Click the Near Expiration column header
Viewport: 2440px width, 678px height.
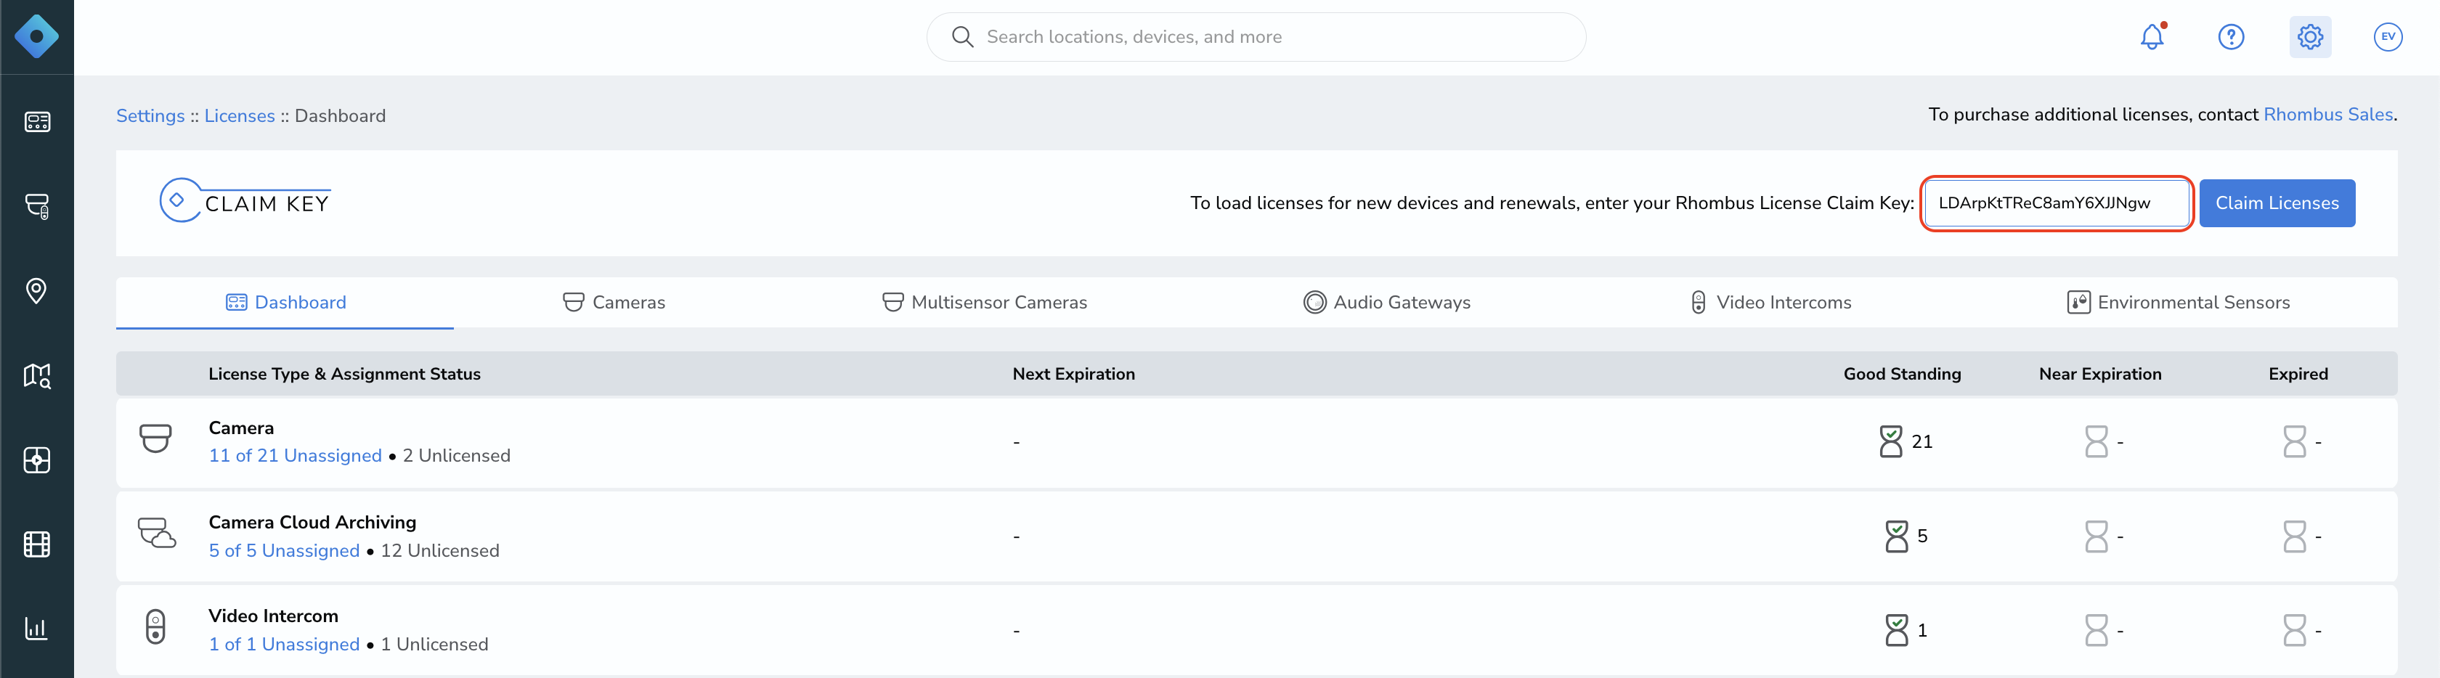click(x=2100, y=374)
